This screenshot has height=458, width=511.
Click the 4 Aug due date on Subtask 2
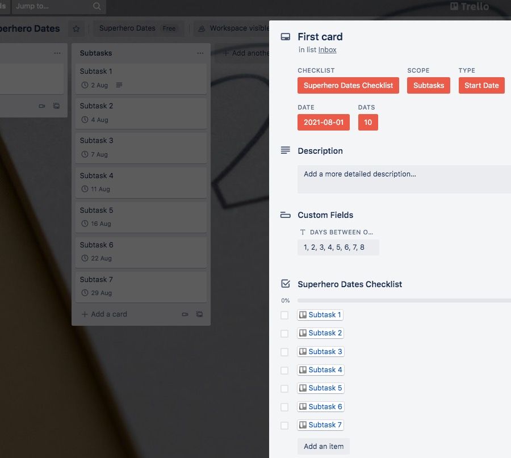[94, 120]
